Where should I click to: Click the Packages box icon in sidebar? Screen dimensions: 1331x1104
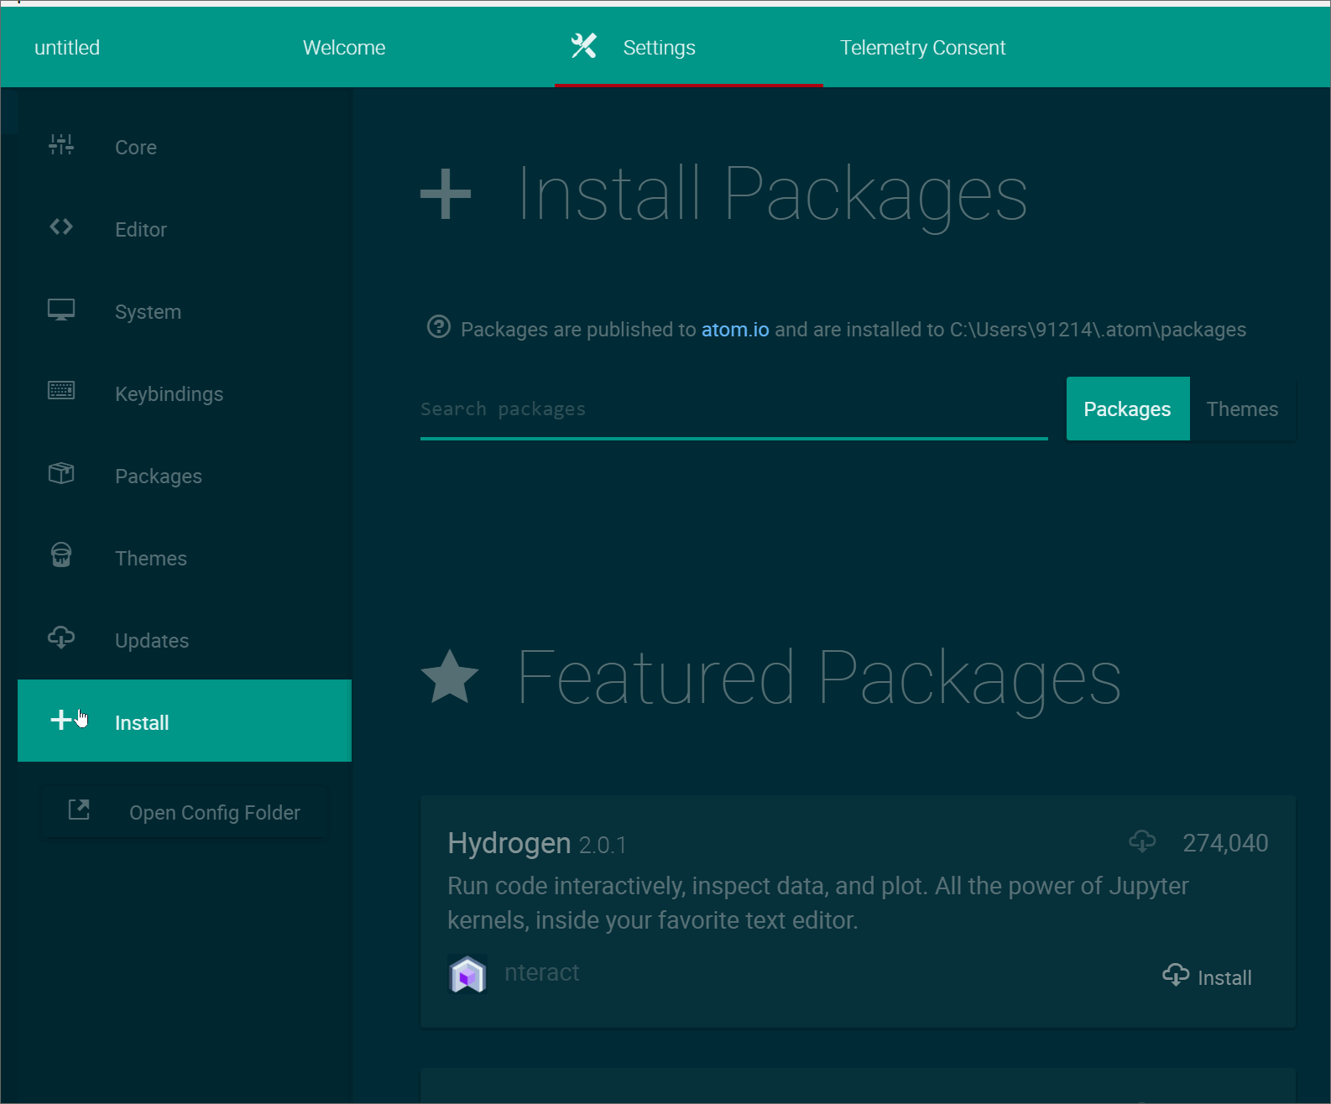tap(61, 473)
